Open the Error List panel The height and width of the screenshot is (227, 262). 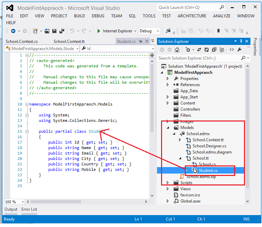[x=29, y=209]
